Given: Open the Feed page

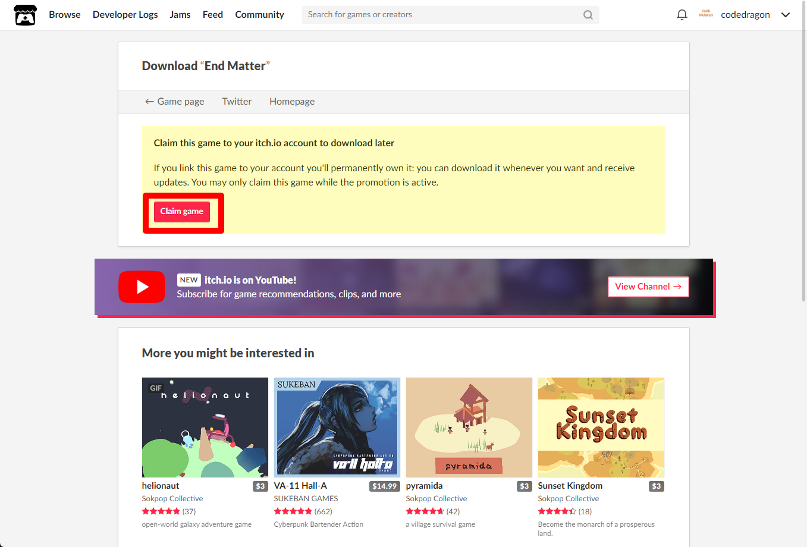Looking at the screenshot, I should pos(213,15).
